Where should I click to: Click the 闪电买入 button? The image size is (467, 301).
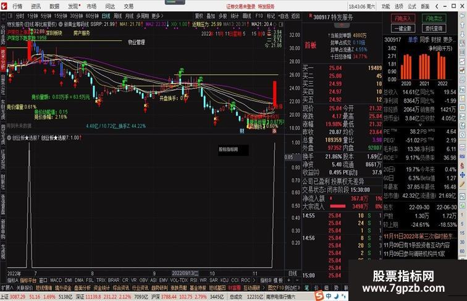coord(403,18)
